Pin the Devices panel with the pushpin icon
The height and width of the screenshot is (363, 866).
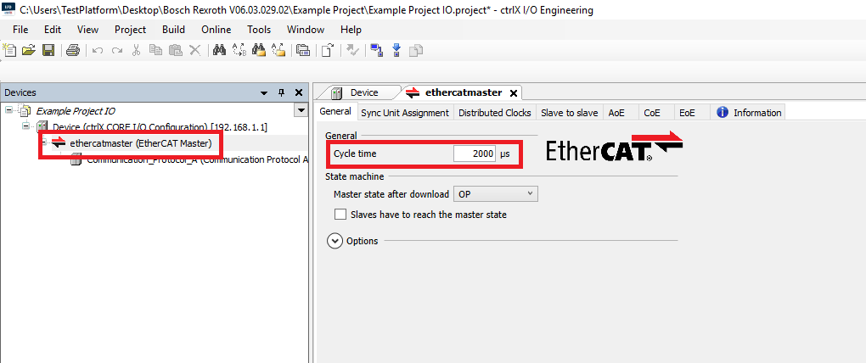click(282, 92)
